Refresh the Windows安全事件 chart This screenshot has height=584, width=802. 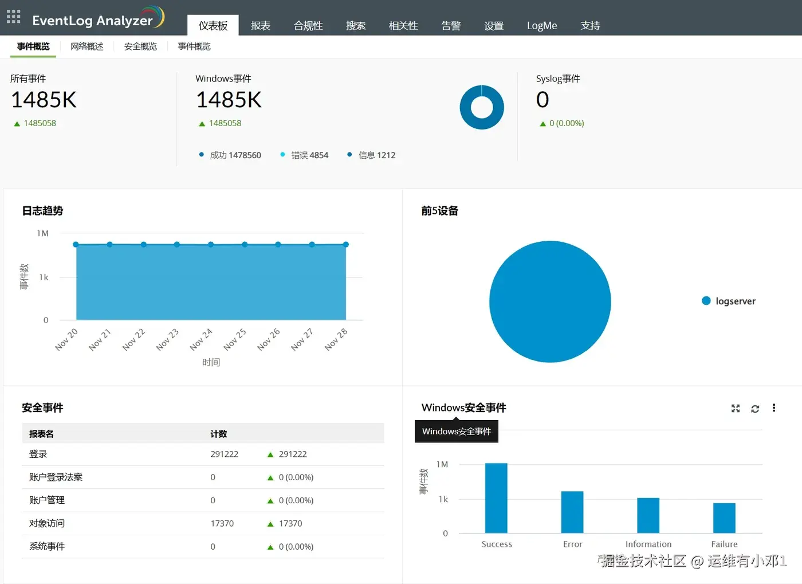click(x=754, y=408)
